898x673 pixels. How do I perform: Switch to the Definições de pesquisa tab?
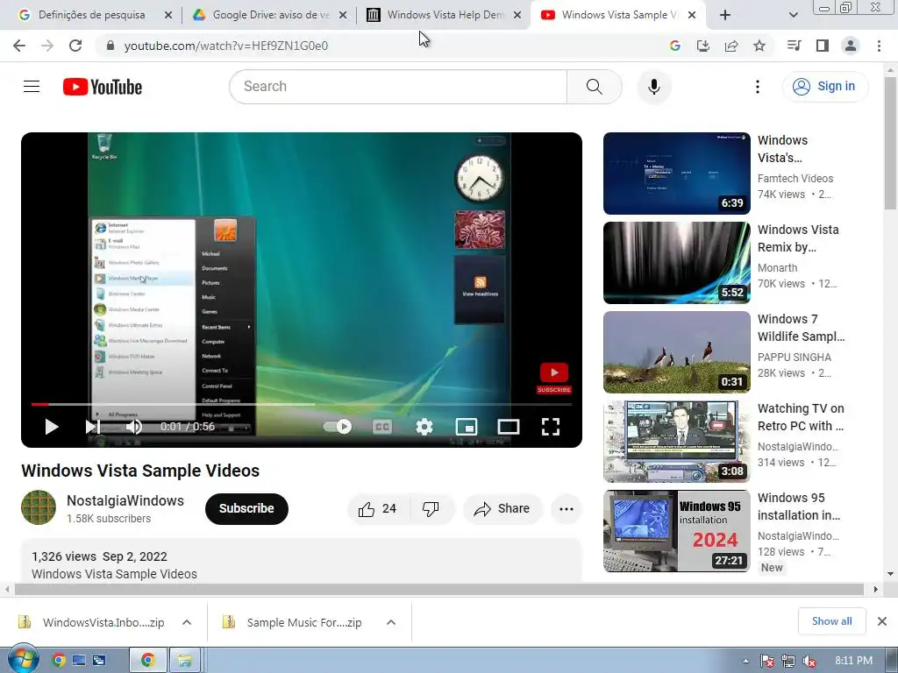tap(91, 15)
